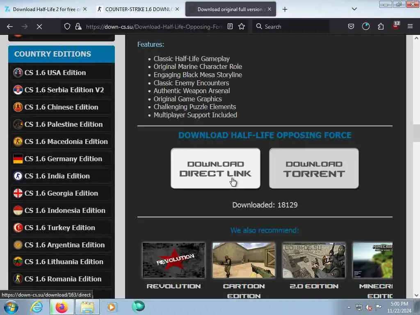
Task: Click 2.0 EDITION caption text
Action: point(314,286)
